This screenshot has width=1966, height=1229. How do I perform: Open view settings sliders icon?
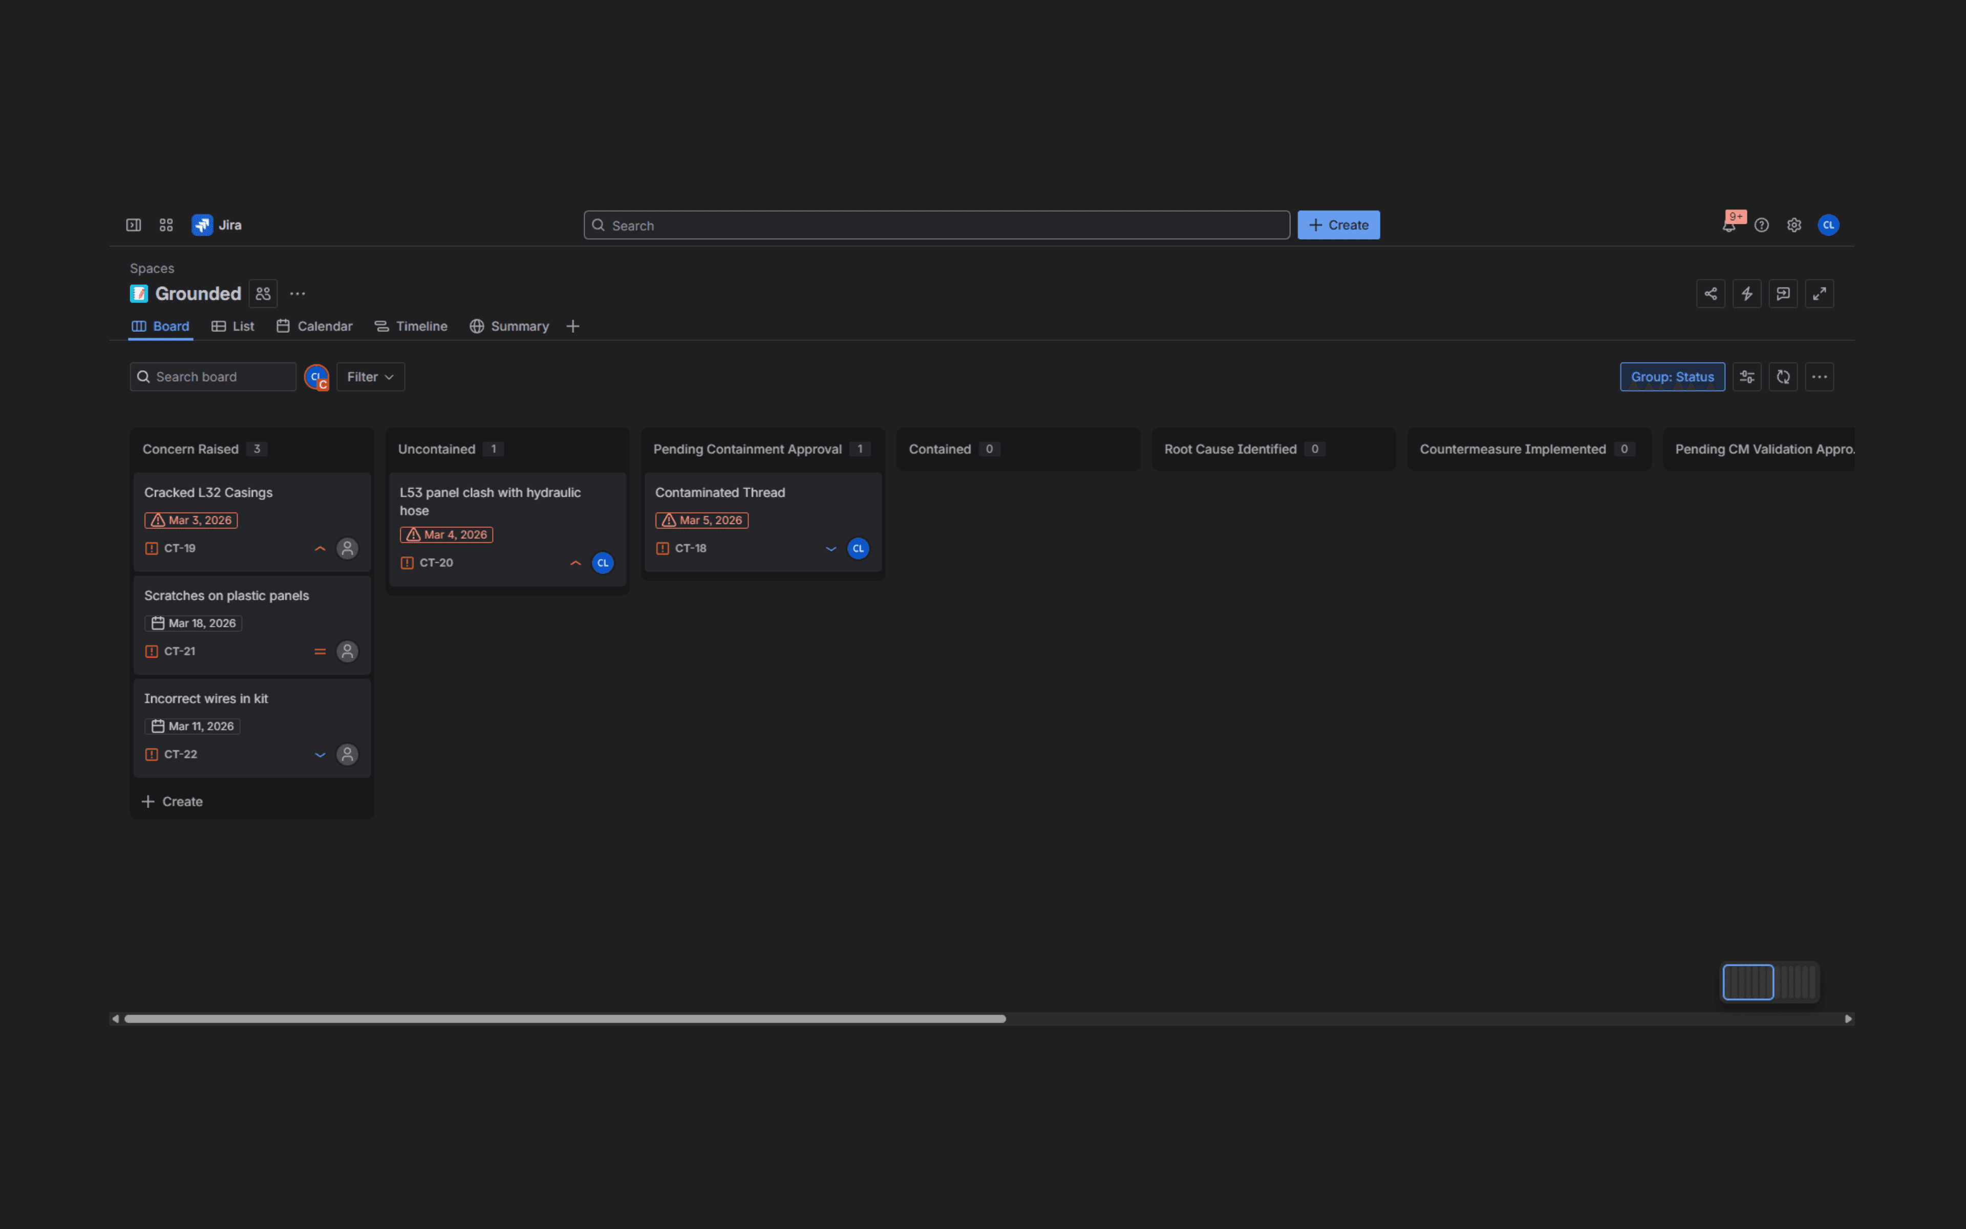click(x=1747, y=377)
